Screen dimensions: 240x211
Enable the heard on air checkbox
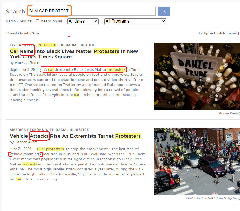pyautogui.click(x=37, y=21)
